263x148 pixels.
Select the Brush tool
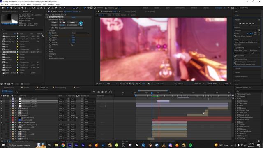click(x=49, y=8)
